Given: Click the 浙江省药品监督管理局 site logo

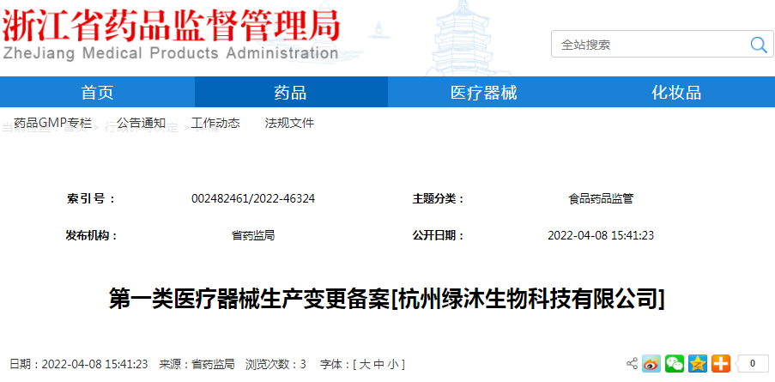Looking at the screenshot, I should coord(171,26).
